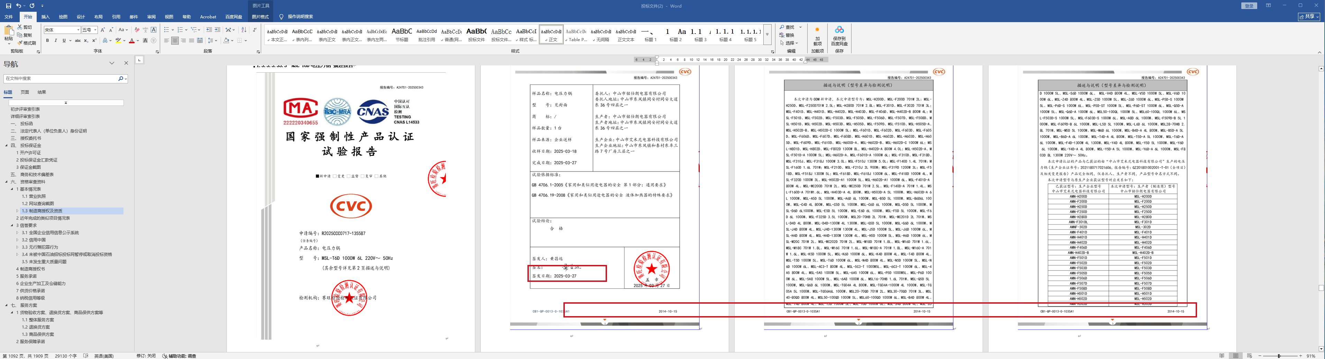
Task: Increase font size with the grow font icon
Action: point(103,30)
